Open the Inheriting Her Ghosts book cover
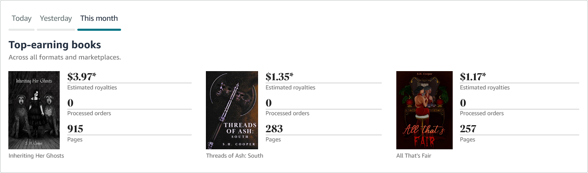588x173 pixels. coord(35,110)
